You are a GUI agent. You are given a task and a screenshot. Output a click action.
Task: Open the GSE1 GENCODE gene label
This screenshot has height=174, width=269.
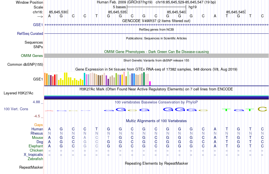coord(38,25)
